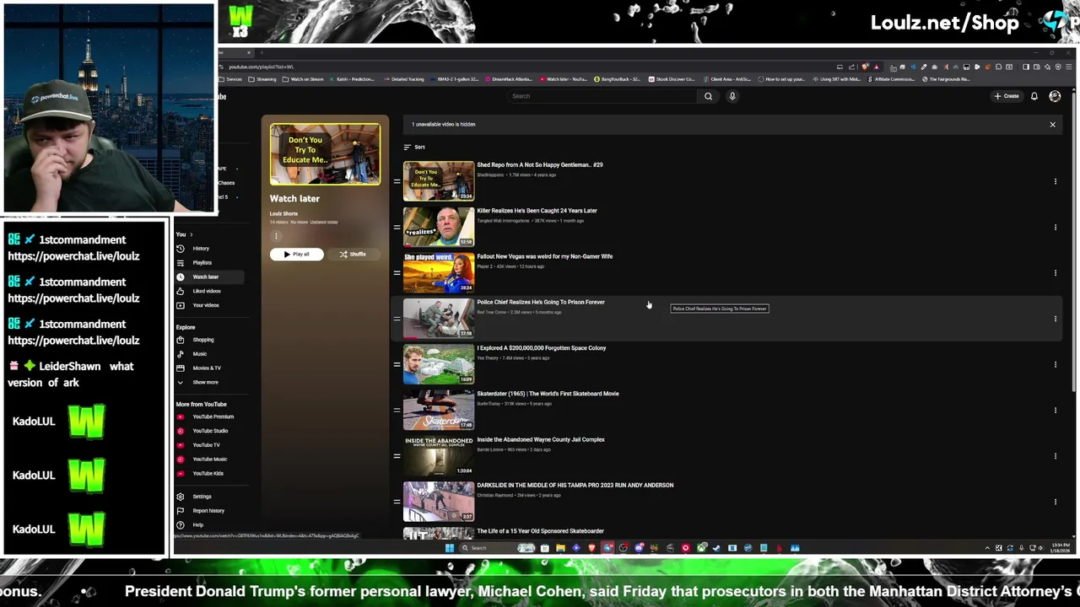The height and width of the screenshot is (607, 1080).
Task: Open YouTube Premium link
Action: coord(213,416)
